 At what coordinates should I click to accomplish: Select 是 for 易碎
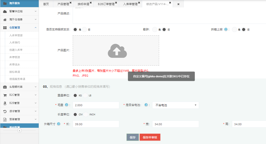155,29
